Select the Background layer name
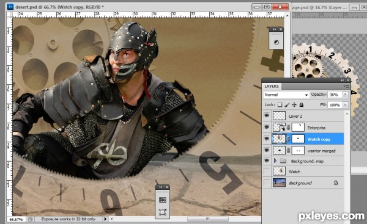The height and width of the screenshot is (224, 367). pyautogui.click(x=300, y=183)
